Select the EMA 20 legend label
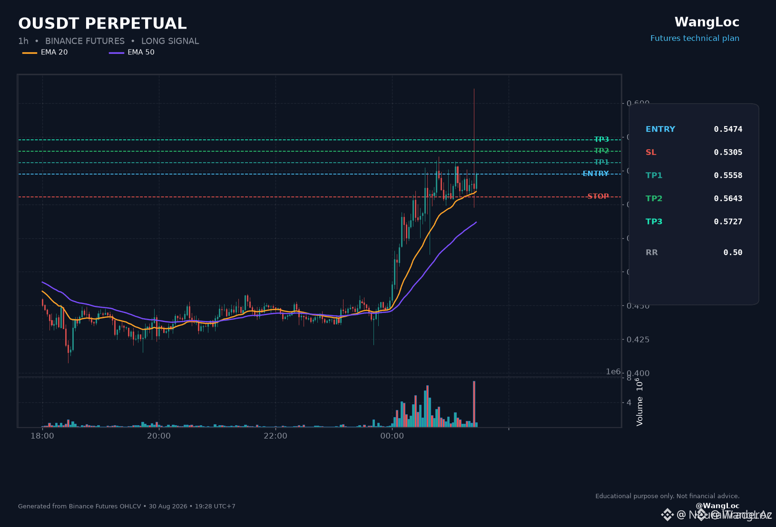Image resolution: width=776 pixels, height=527 pixels. [54, 52]
